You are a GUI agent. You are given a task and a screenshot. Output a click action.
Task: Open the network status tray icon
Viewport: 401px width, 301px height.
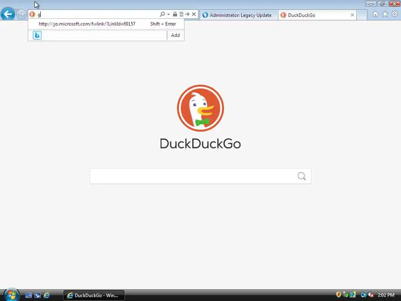363,295
